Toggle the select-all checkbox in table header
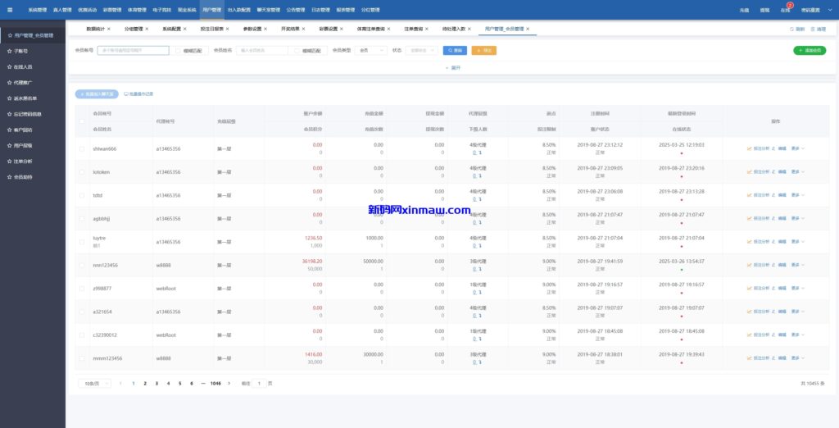839x428 pixels. (x=81, y=121)
